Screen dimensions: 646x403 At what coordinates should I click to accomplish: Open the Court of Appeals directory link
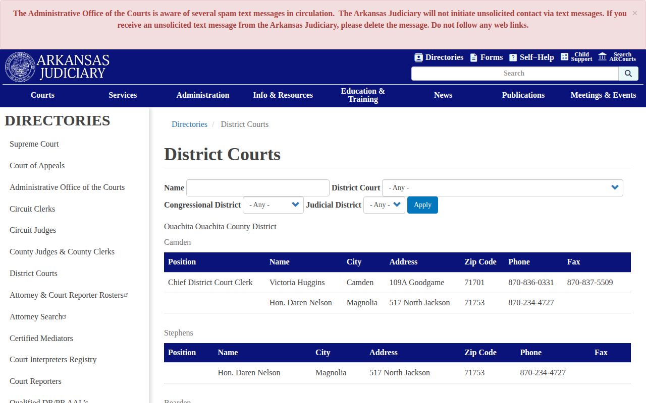(x=37, y=166)
